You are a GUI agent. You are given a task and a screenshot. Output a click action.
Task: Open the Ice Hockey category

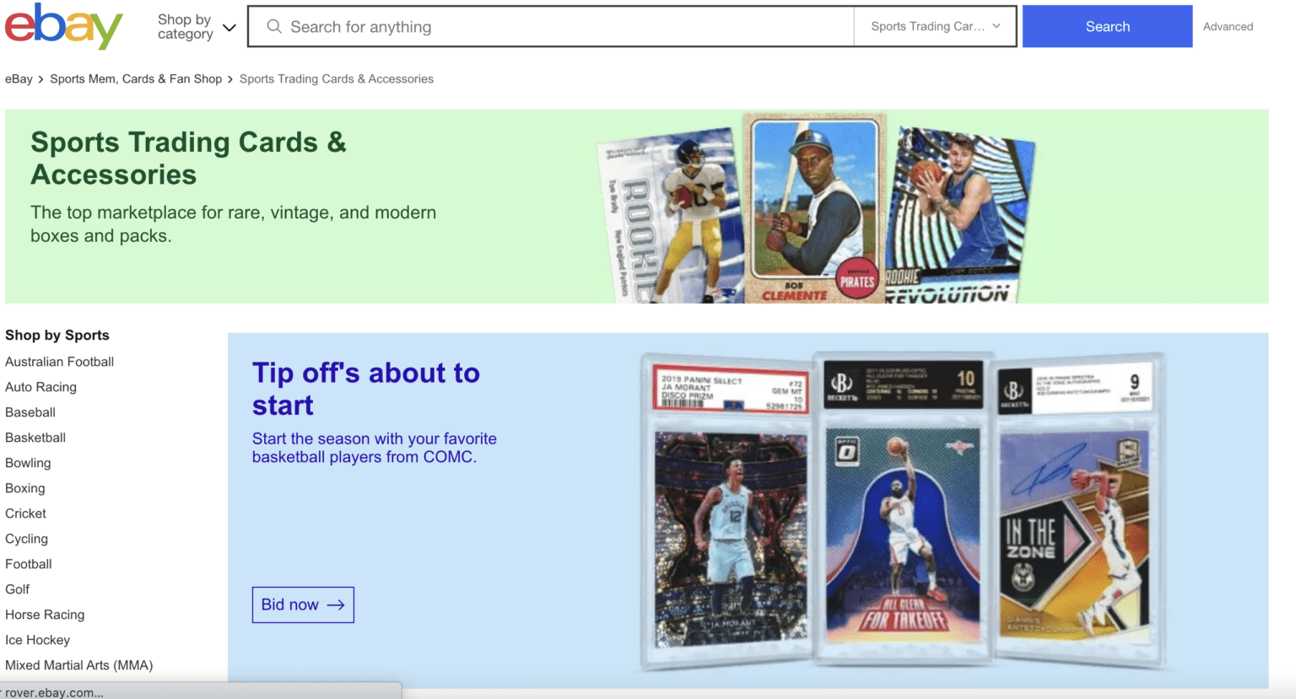click(x=37, y=640)
